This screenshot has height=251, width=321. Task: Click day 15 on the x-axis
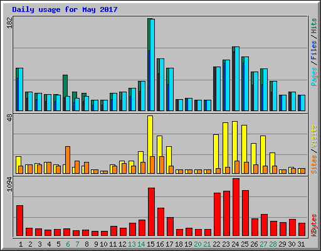150,244
